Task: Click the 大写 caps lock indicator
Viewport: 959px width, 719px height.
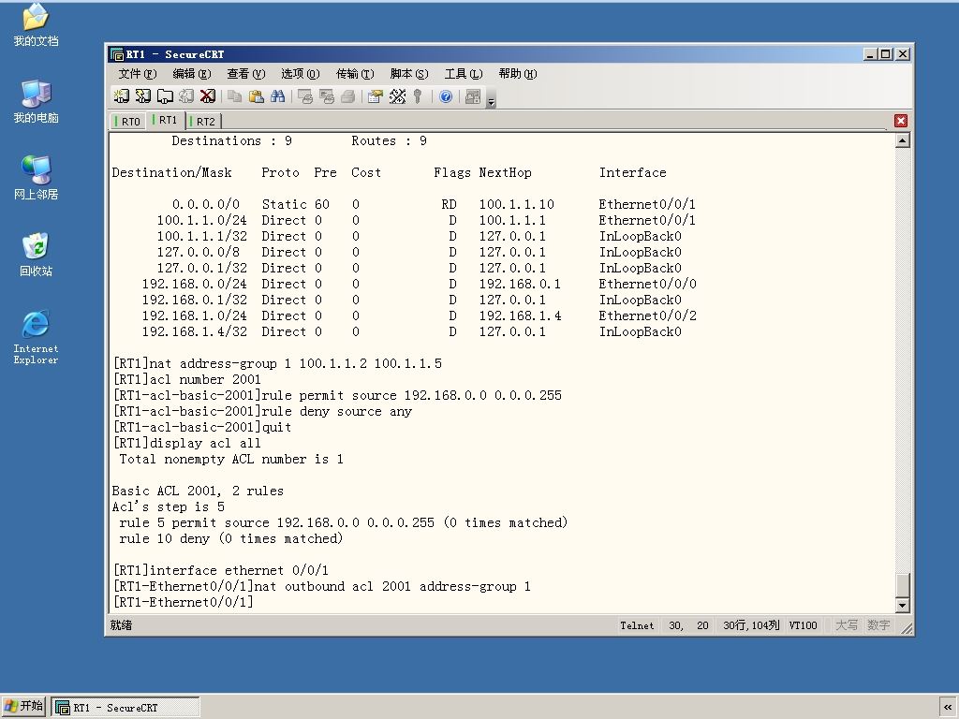Action: [x=847, y=625]
